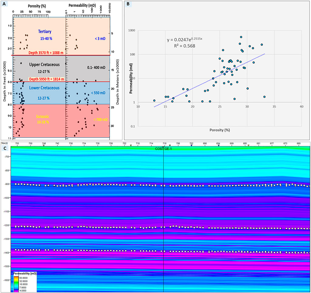The image size is (311, 293).
Task: Click the 'Permeability (mD)' header in panel A
Action: tap(82, 5)
